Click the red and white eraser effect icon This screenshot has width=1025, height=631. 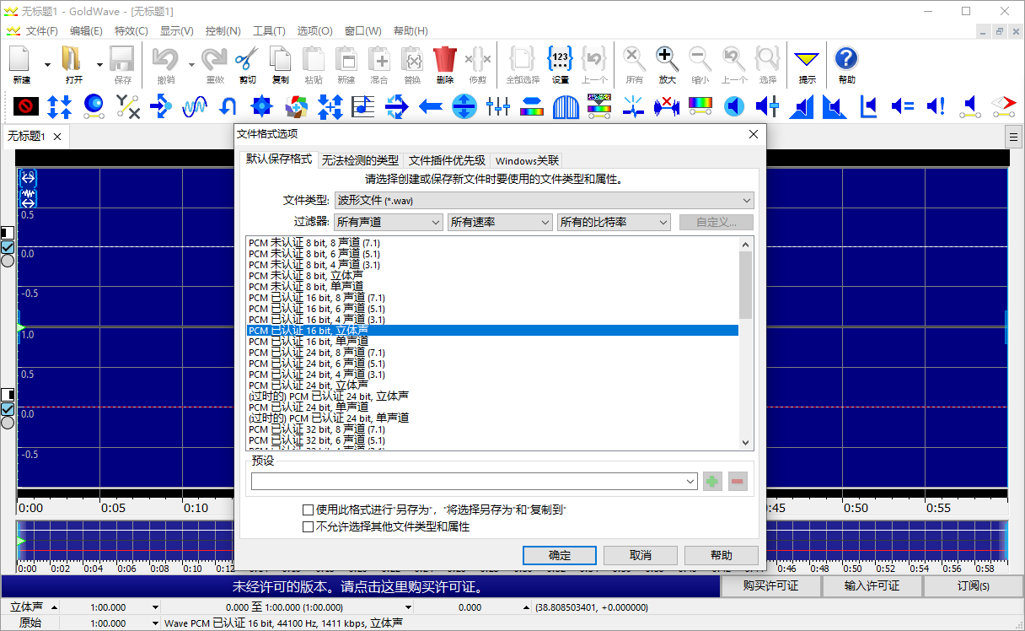pos(1003,106)
